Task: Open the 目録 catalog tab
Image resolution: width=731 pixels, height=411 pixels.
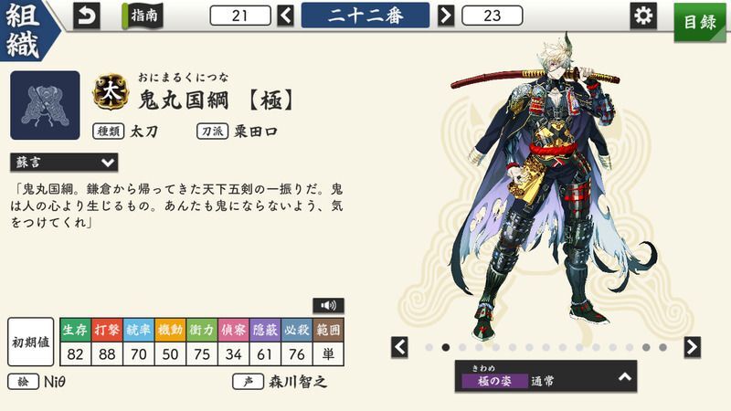Action: (700, 21)
